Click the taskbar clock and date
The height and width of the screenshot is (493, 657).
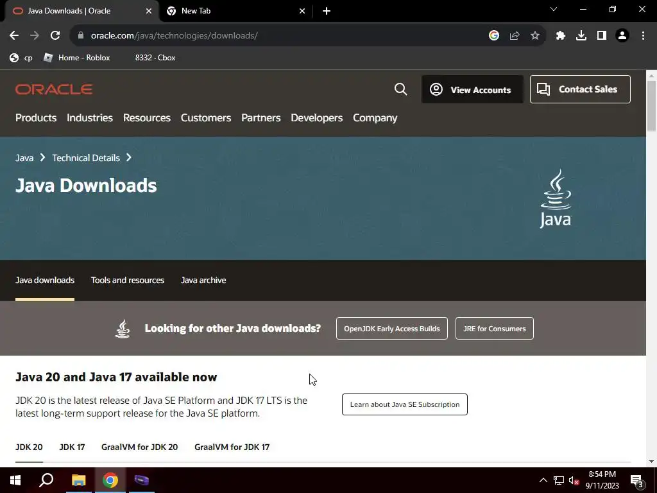pos(602,480)
